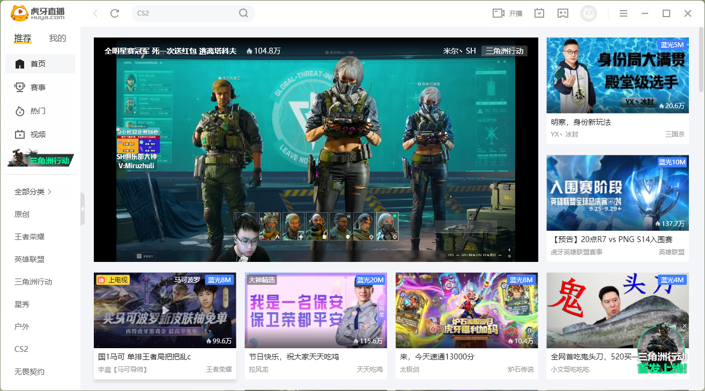Click the 天天吃鸡 game tag
This screenshot has width=705, height=391.
click(370, 370)
